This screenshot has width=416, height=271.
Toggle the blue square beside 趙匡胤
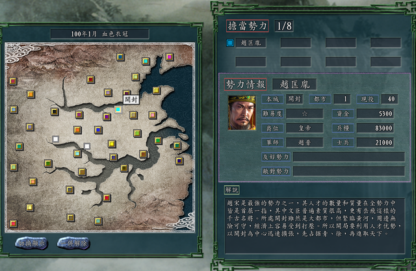click(x=230, y=43)
